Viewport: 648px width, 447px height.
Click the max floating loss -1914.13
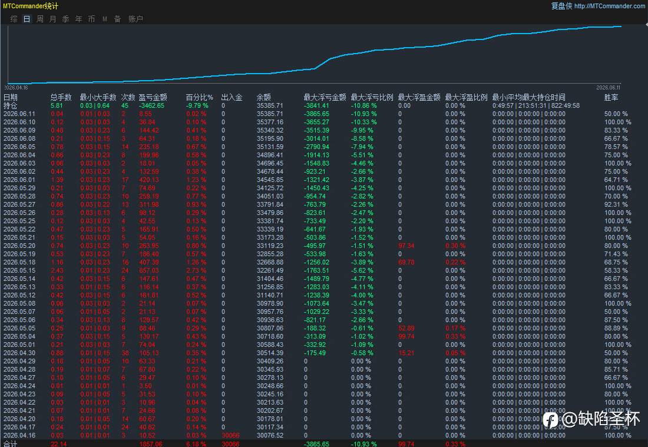pos(316,155)
